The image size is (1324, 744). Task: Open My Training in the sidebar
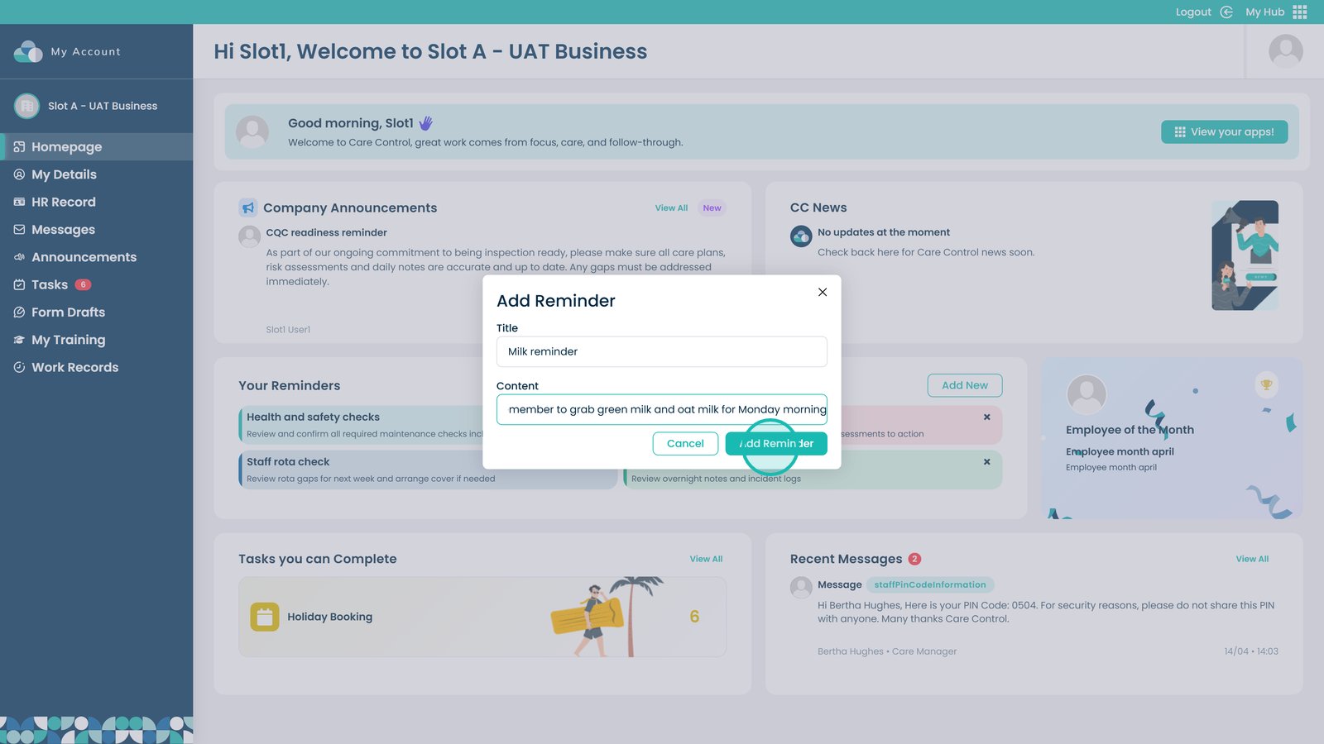[x=68, y=340]
